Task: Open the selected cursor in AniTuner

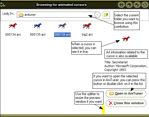Action: 126,93
